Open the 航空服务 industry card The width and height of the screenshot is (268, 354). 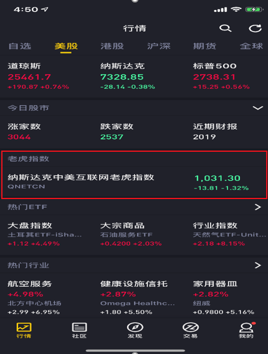pos(34,297)
